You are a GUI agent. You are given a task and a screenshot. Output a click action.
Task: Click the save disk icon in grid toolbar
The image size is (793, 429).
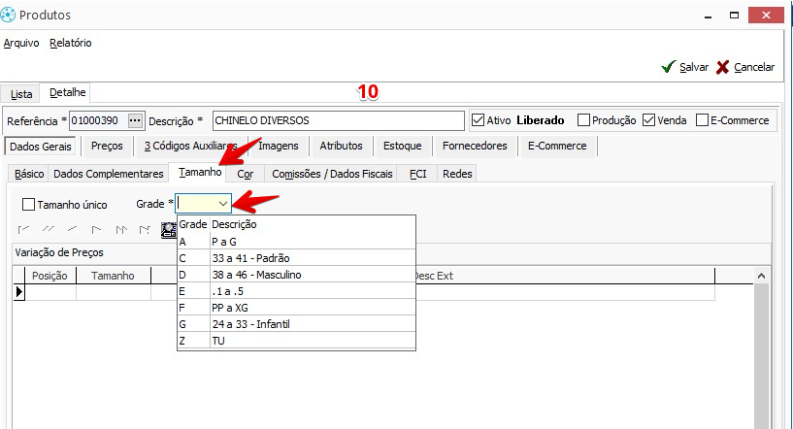pos(167,230)
